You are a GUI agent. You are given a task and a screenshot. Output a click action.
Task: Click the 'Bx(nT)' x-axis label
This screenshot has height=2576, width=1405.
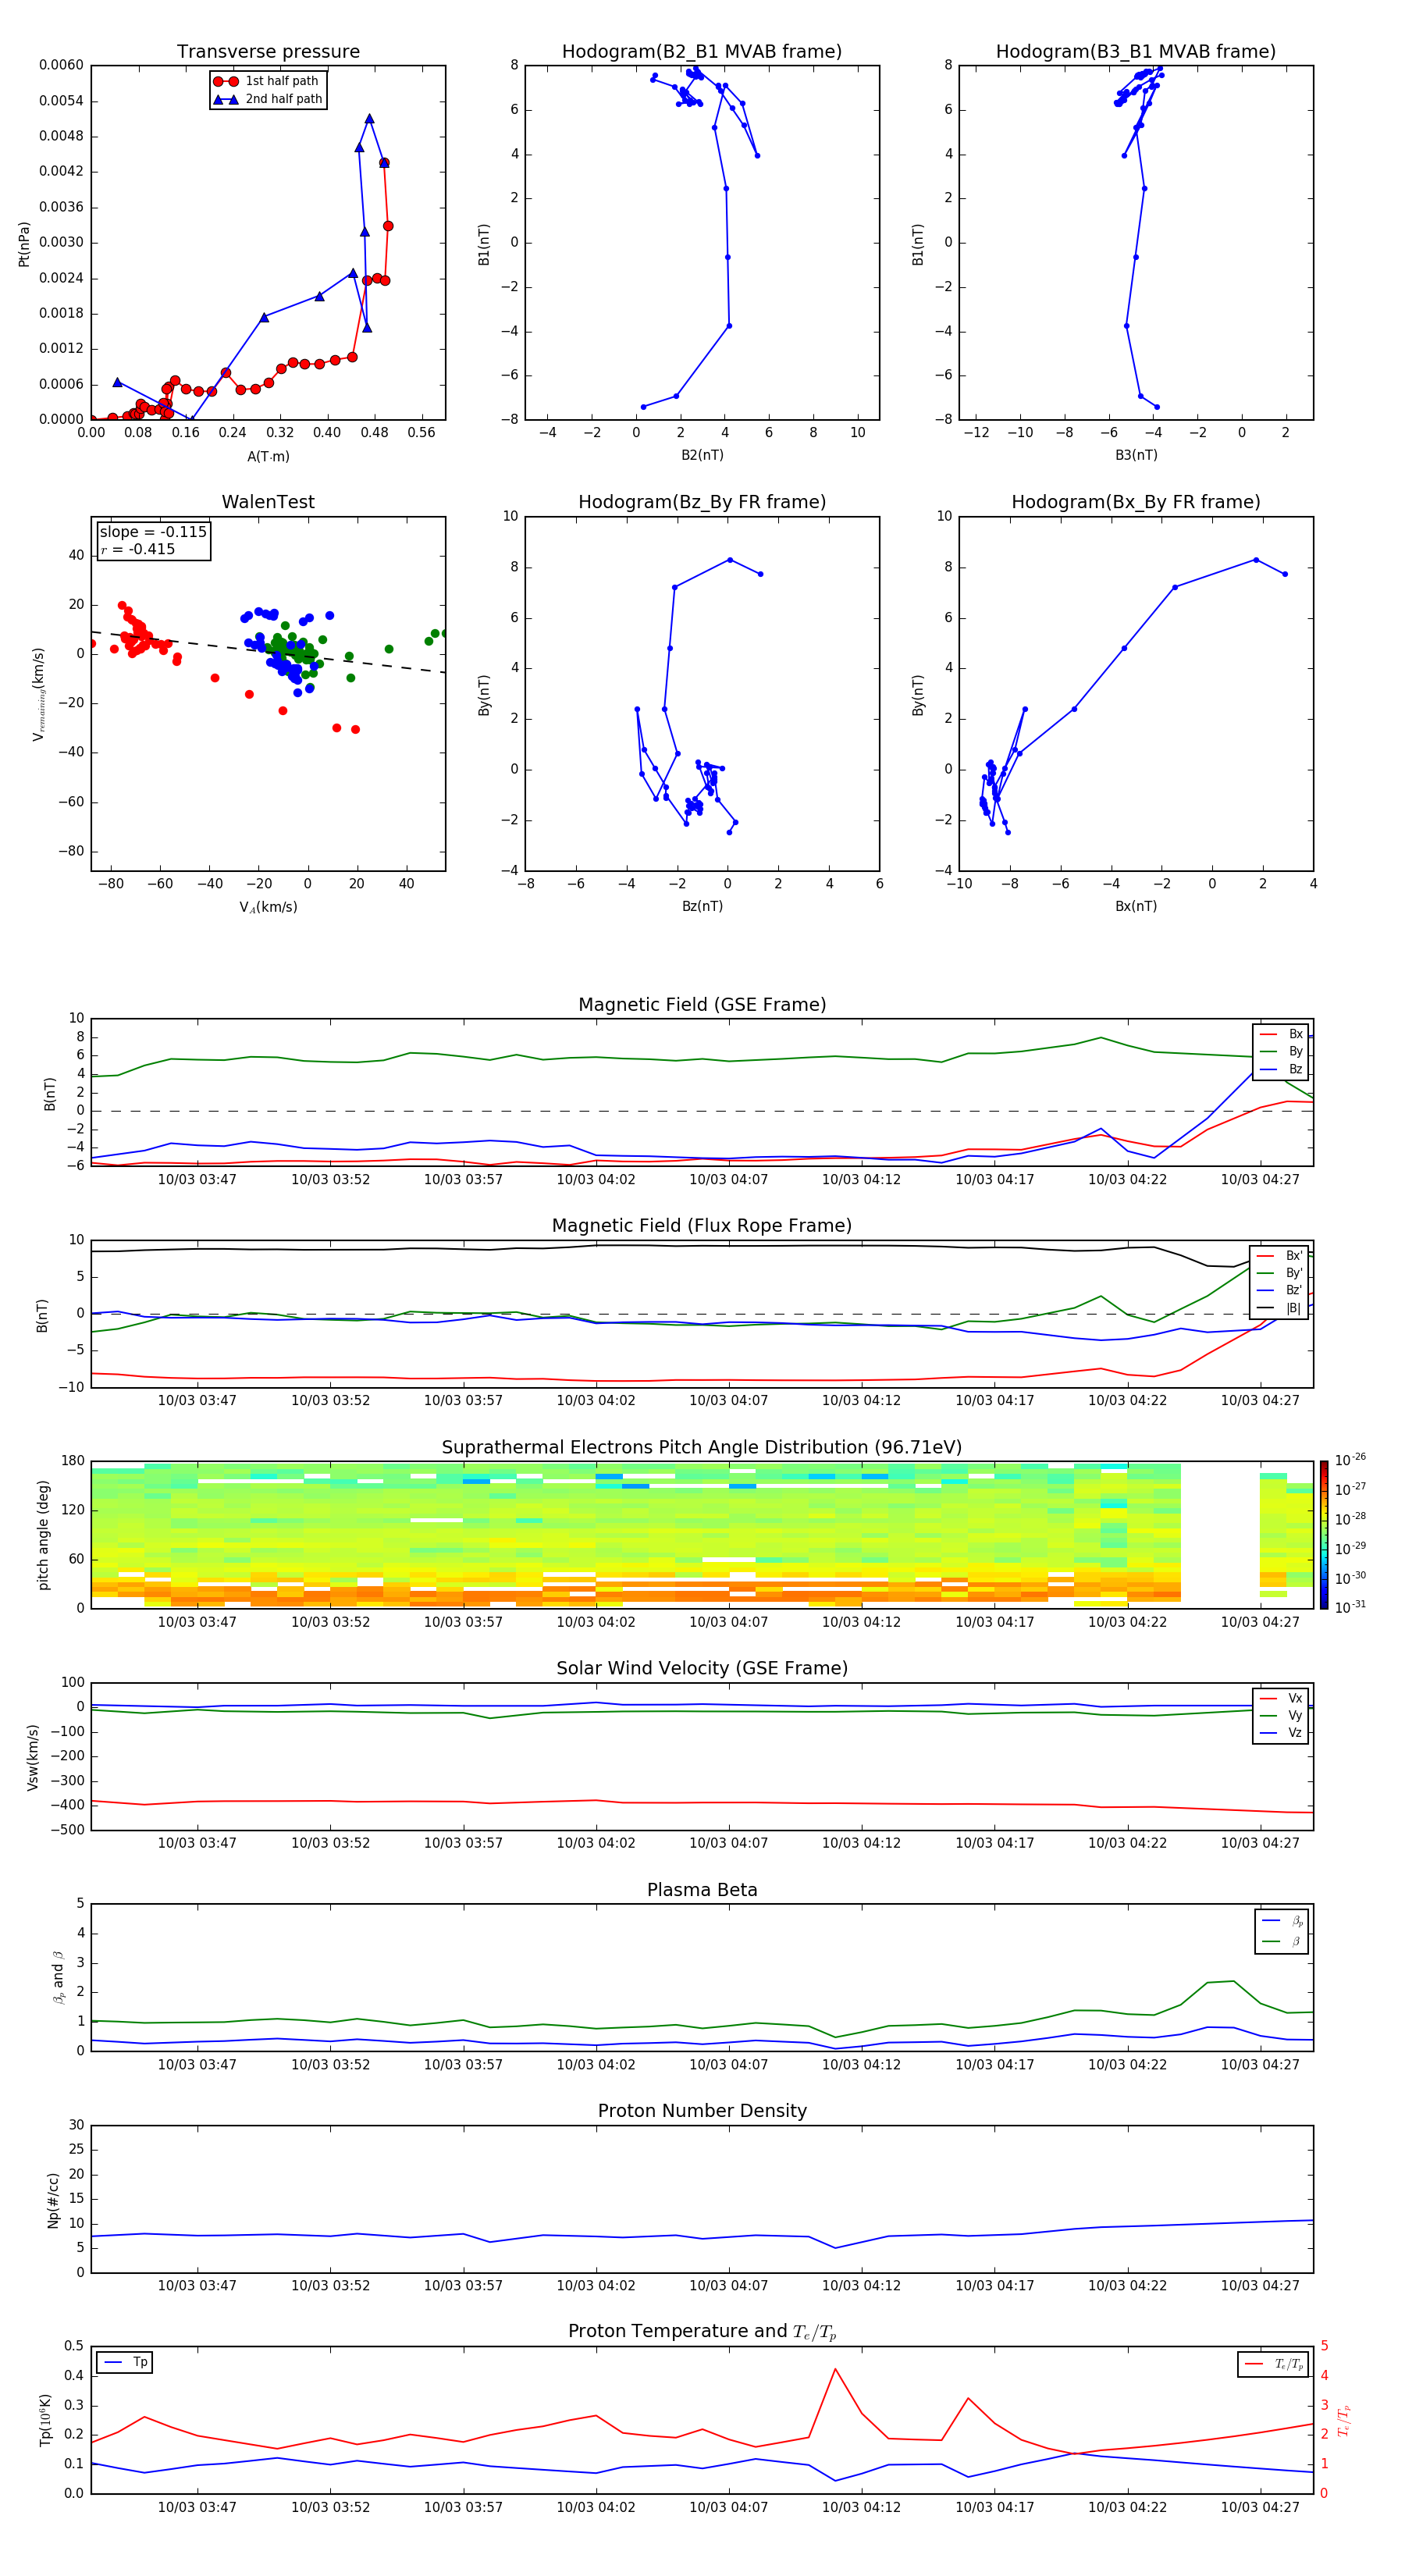(x=1136, y=906)
